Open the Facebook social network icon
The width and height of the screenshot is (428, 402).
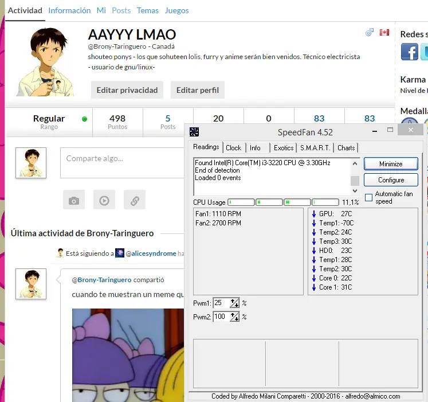point(410,52)
